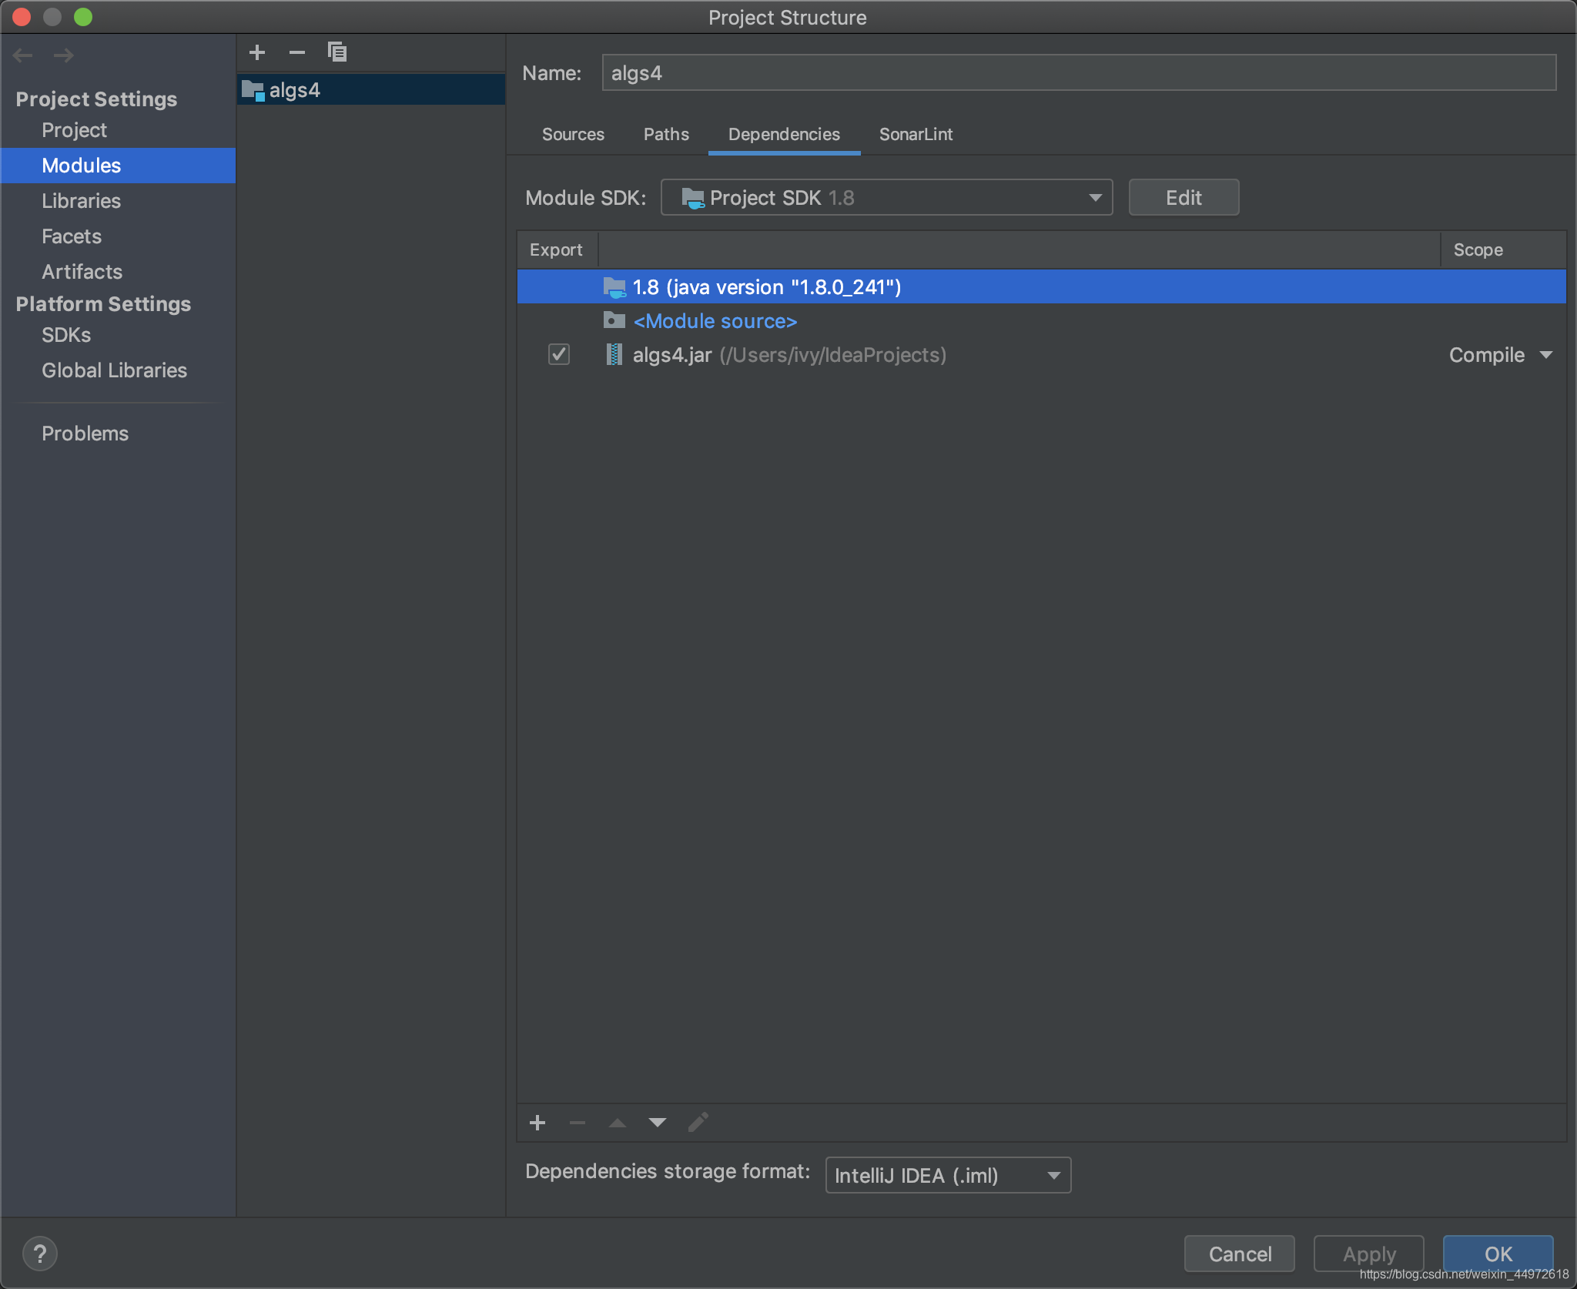
Task: Navigate forward with the right arrow
Action: (64, 55)
